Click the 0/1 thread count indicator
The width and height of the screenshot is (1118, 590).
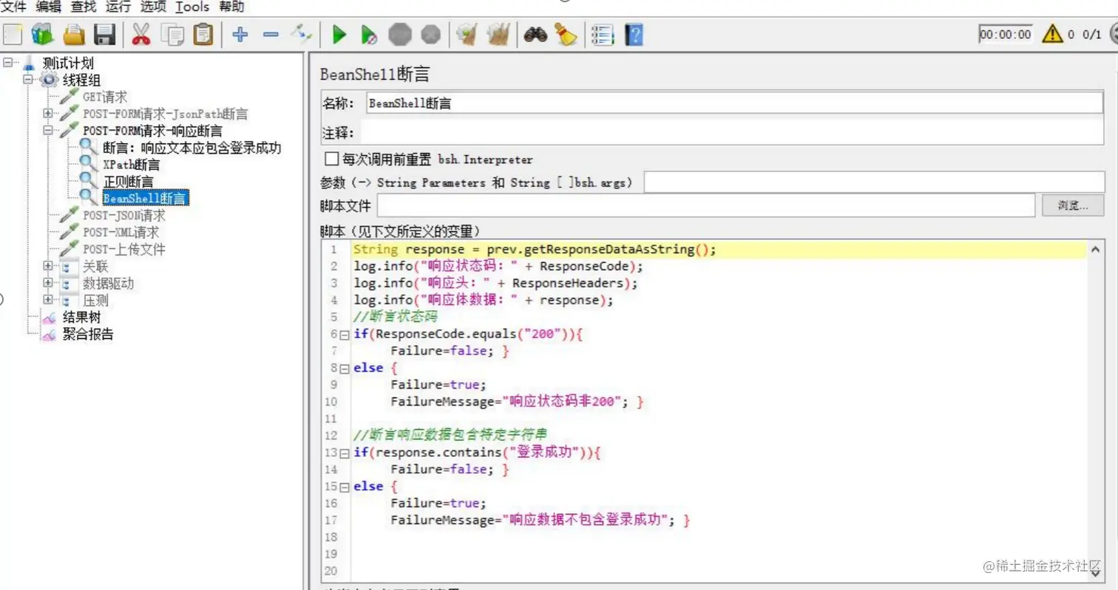coord(1091,34)
